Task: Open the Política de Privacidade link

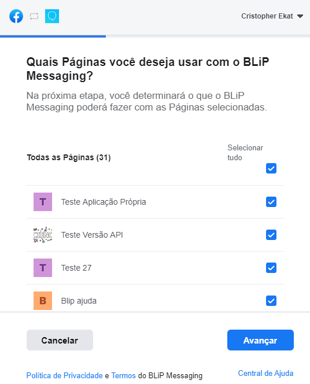Action: 64,375
